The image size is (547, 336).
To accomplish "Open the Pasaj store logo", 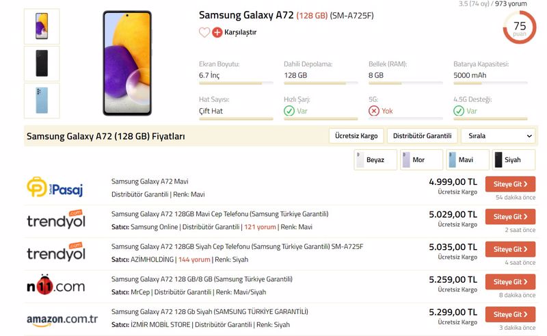I will 55,188.
